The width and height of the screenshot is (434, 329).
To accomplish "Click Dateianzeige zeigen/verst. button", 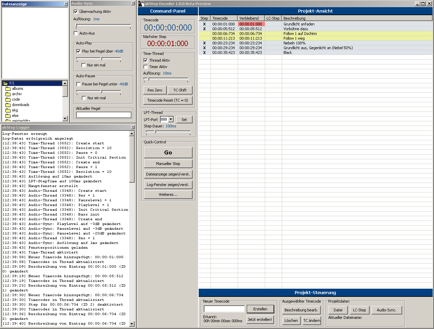I will tap(168, 174).
